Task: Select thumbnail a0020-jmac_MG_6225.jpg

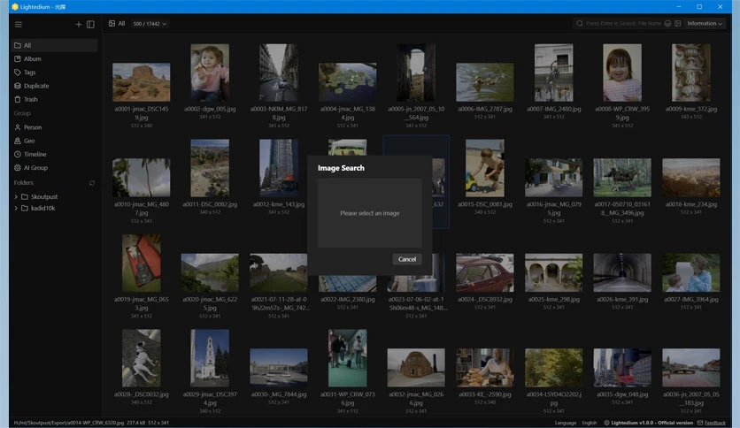Action: 210,272
